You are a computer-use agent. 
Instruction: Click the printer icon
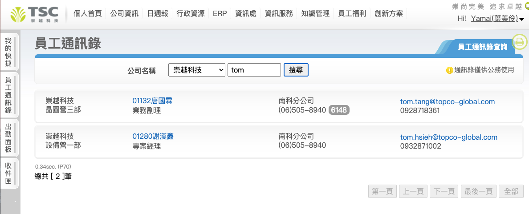pyautogui.click(x=519, y=42)
